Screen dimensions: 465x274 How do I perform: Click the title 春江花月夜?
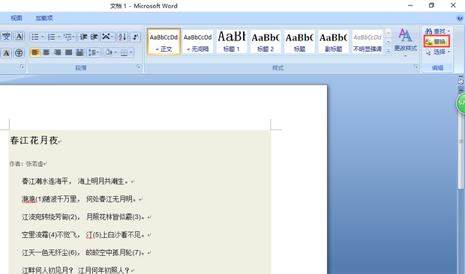click(34, 140)
